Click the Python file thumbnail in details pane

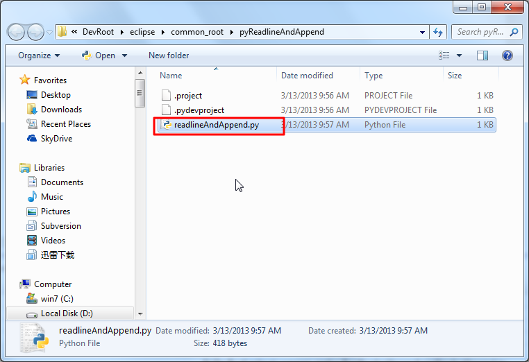tap(35, 338)
